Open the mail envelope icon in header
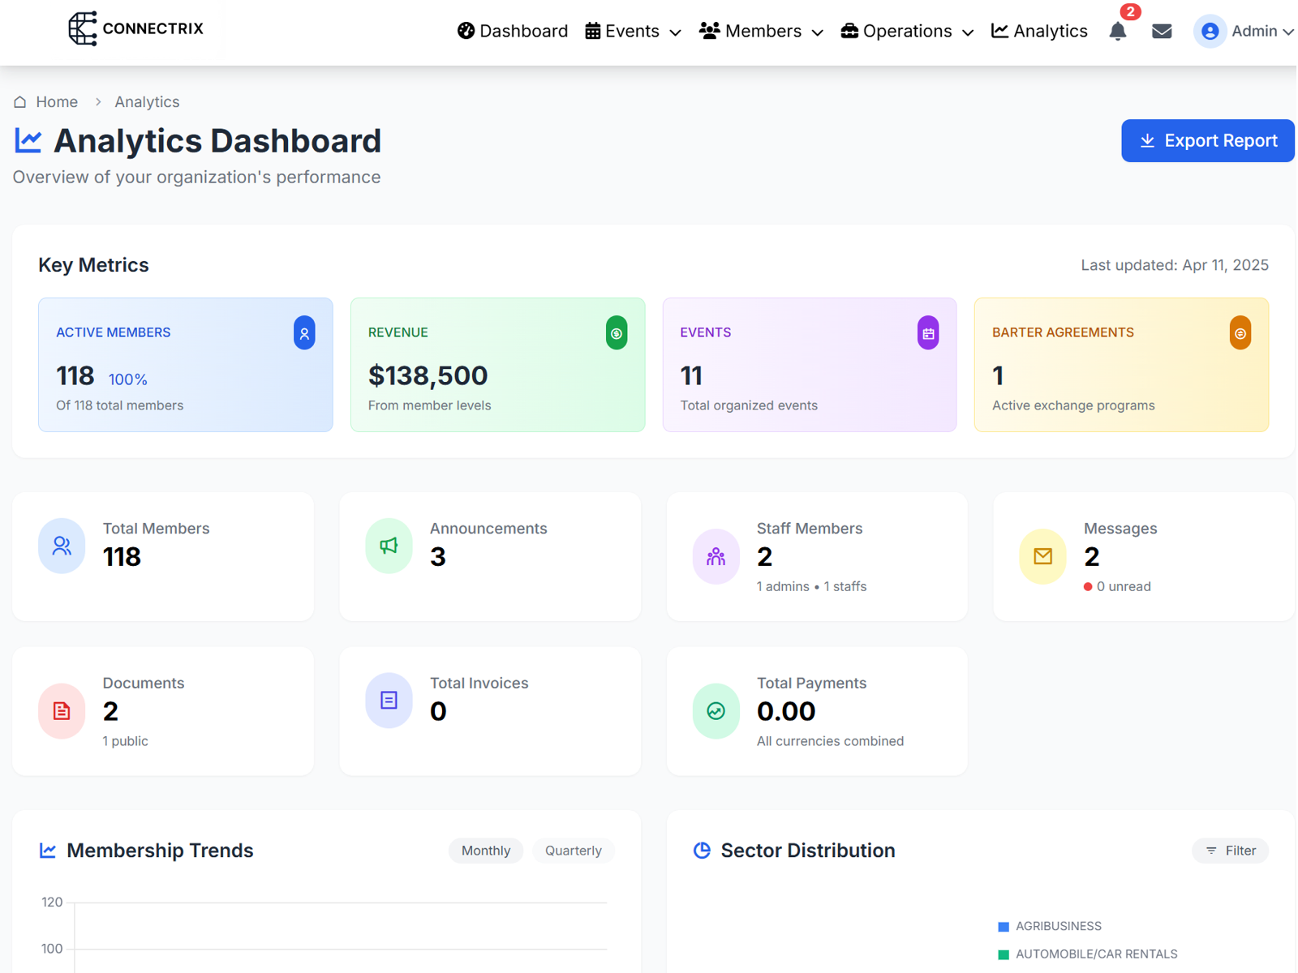Viewport: 1298px width, 973px height. click(x=1162, y=31)
